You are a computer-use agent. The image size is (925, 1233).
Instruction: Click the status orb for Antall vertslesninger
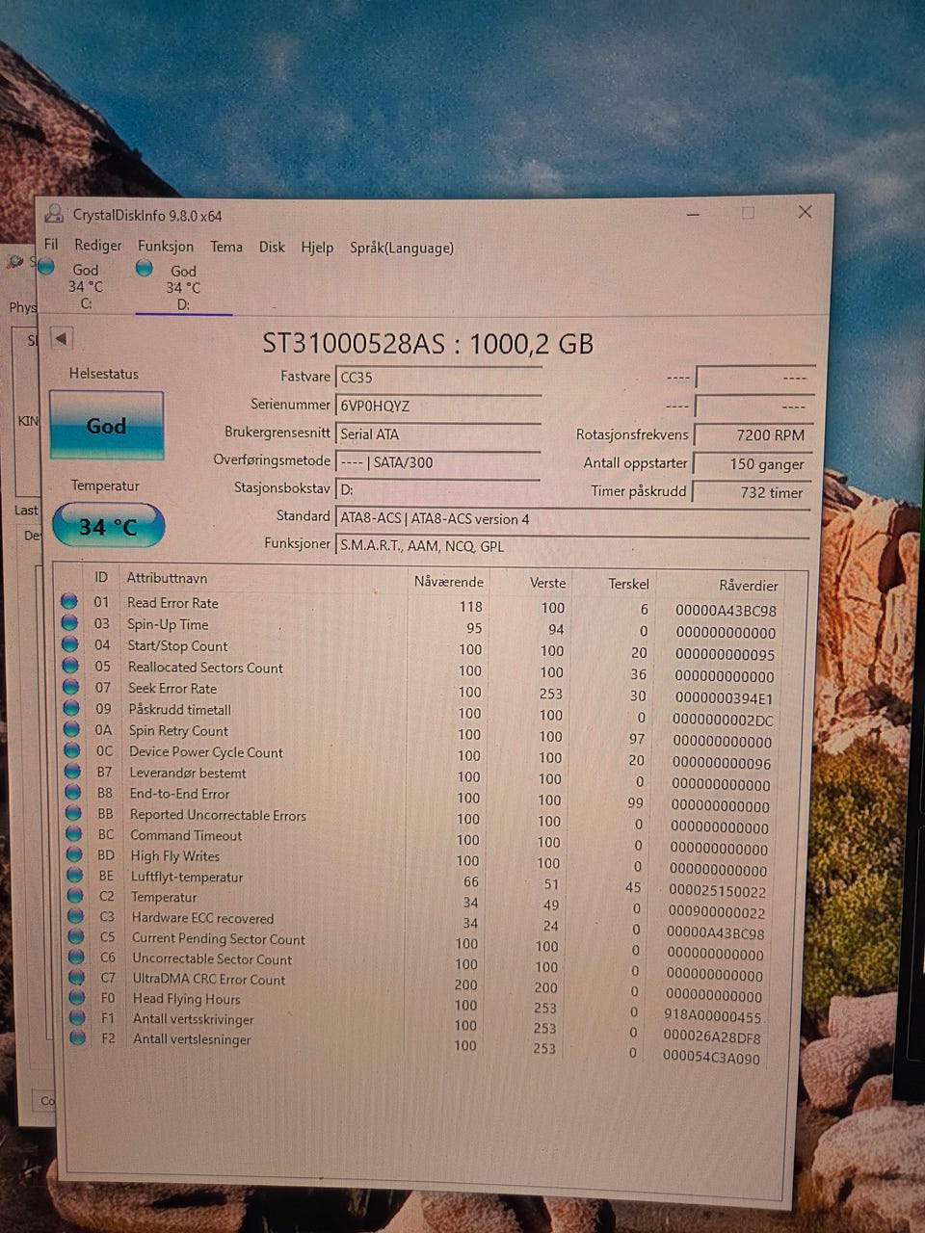coord(78,1037)
